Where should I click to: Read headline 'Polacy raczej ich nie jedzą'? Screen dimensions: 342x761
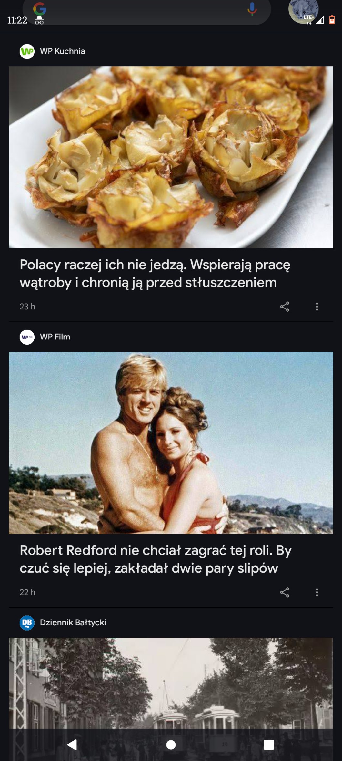pyautogui.click(x=155, y=274)
